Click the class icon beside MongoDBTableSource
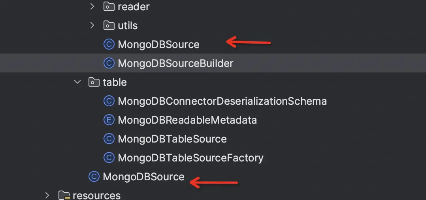The height and width of the screenshot is (200, 426). [108, 139]
